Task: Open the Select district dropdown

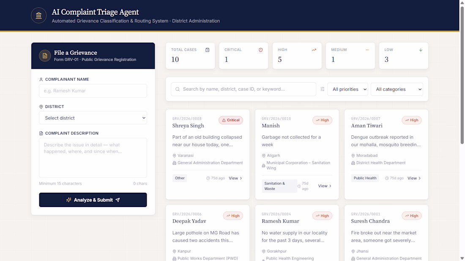Action: pos(93,118)
